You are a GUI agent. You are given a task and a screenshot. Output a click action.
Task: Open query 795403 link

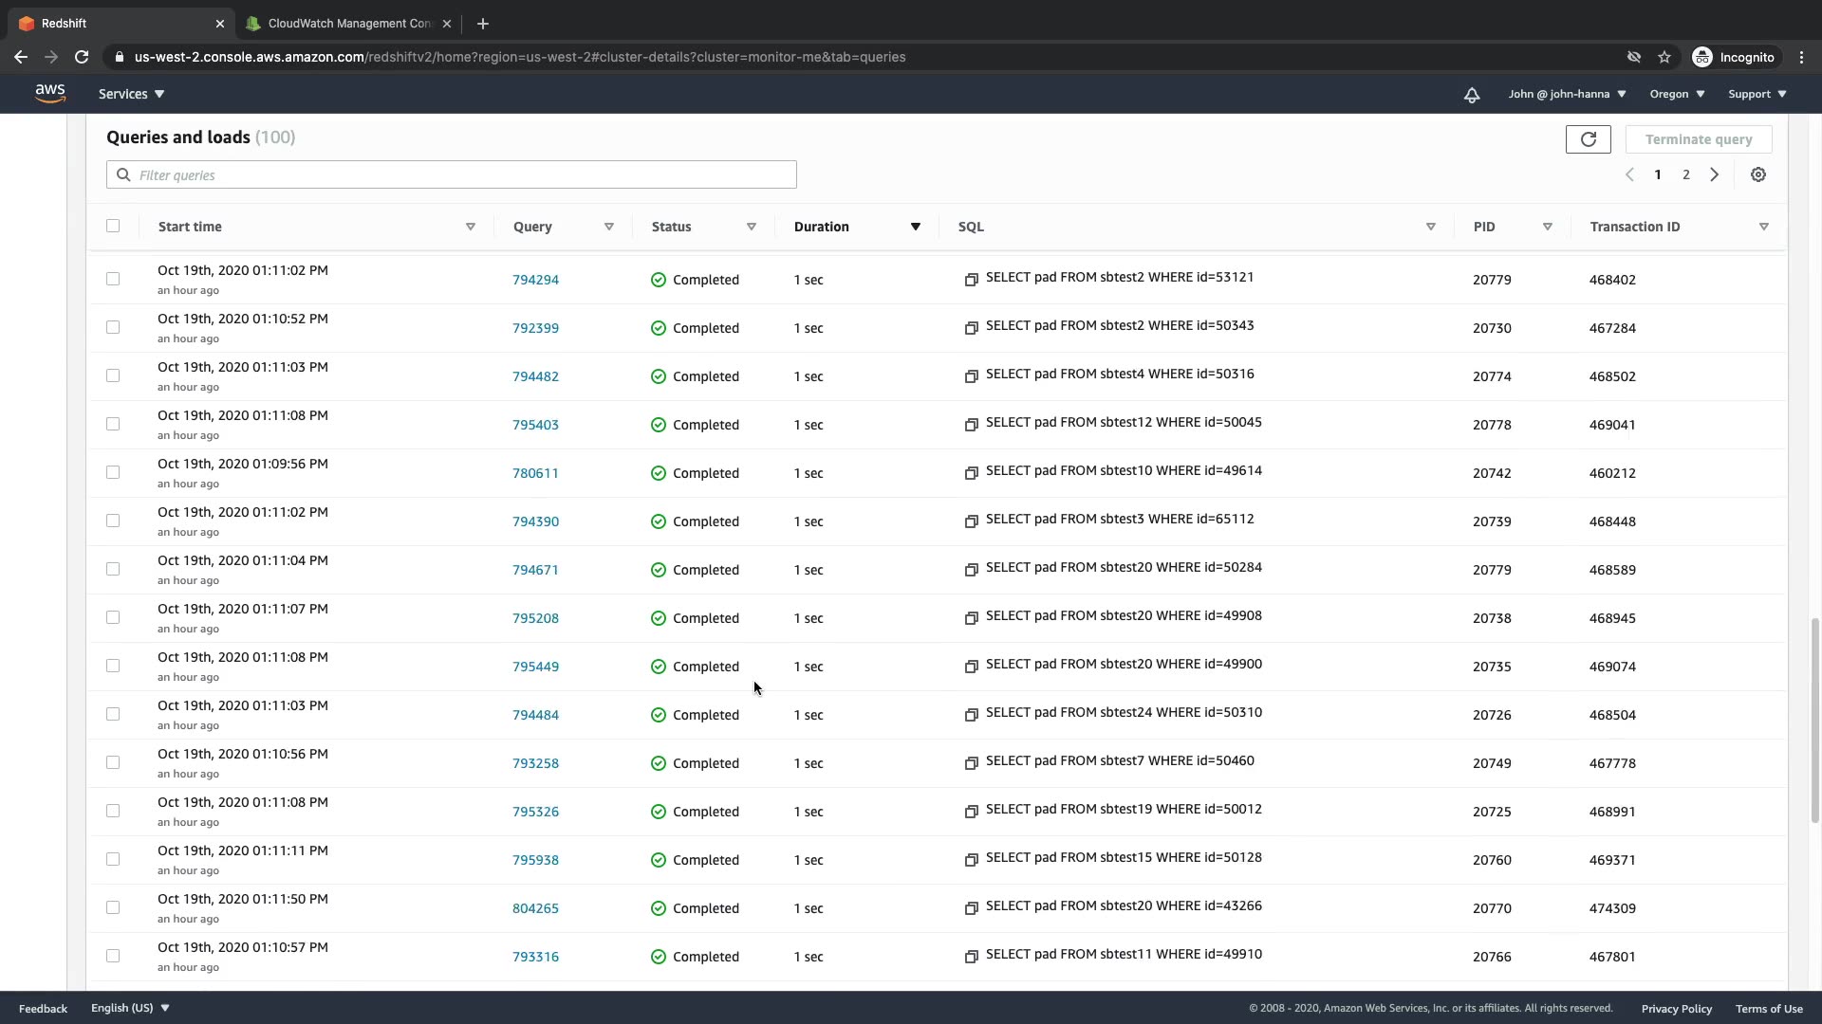[535, 425]
